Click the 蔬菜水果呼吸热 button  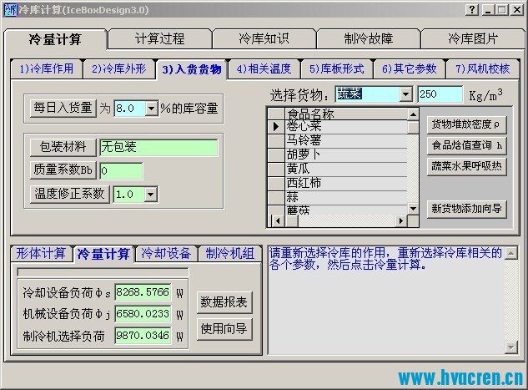click(467, 166)
